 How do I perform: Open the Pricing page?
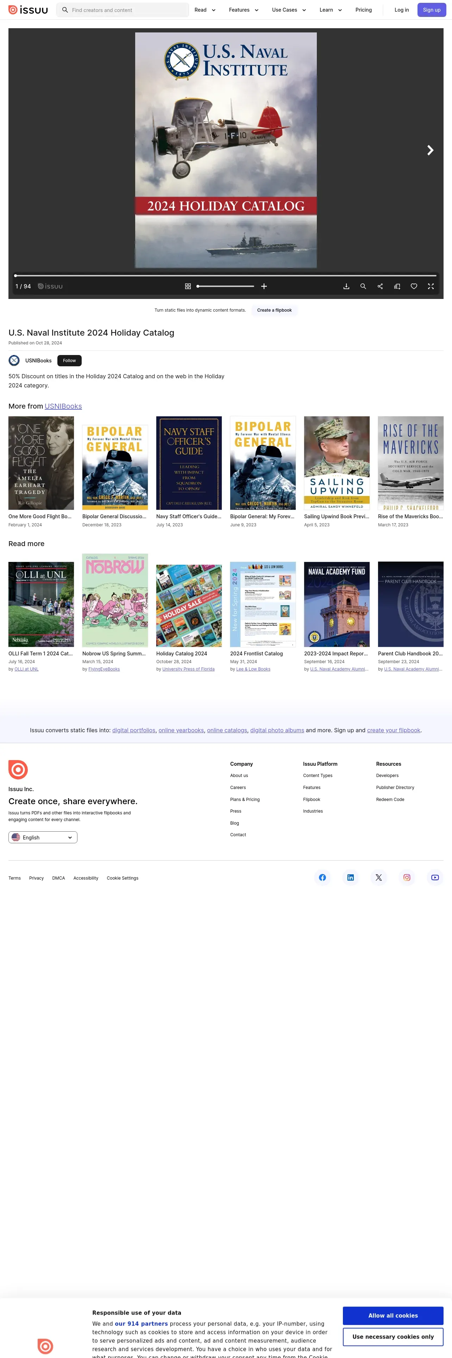click(x=364, y=10)
